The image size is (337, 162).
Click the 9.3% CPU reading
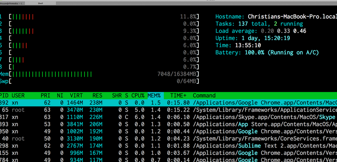(190, 31)
